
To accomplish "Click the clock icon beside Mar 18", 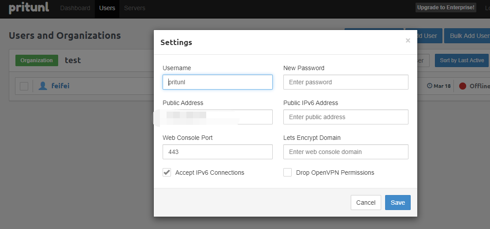I will tap(430, 86).
